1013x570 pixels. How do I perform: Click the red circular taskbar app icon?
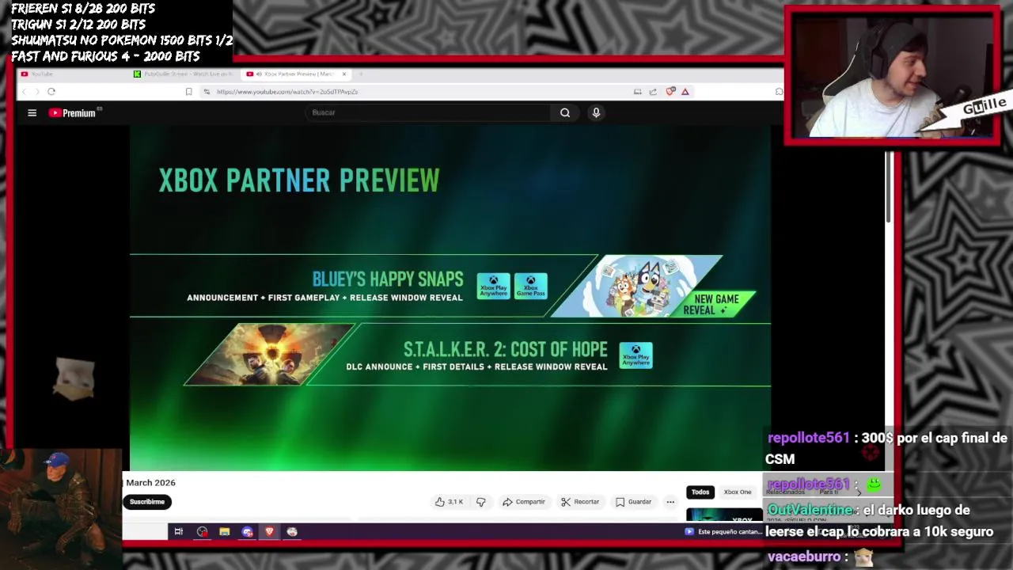click(203, 532)
